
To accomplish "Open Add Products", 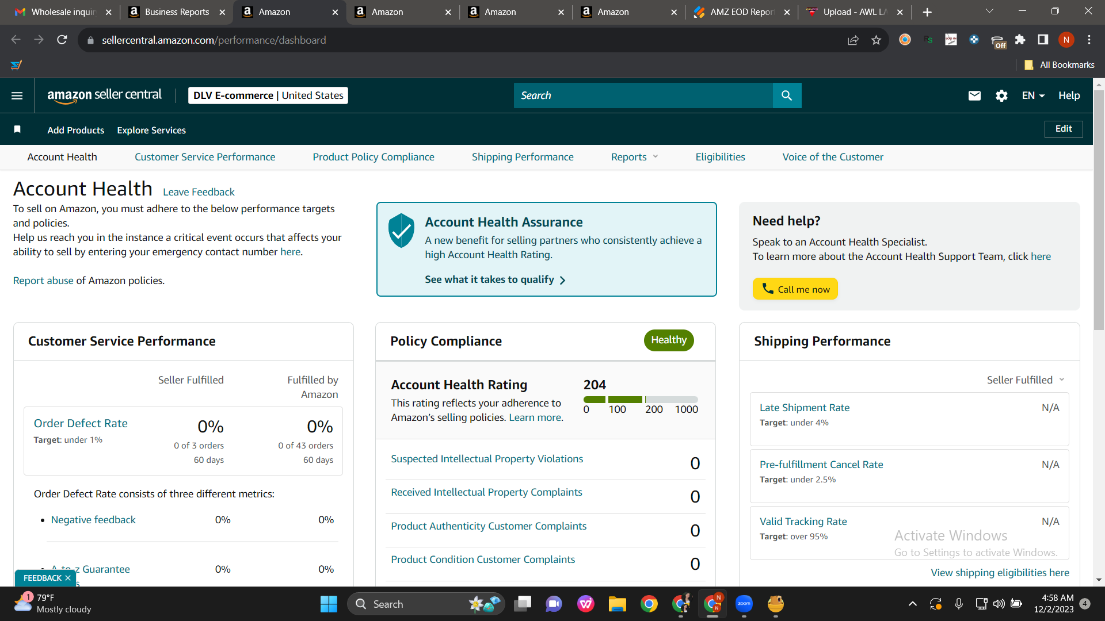I will pyautogui.click(x=76, y=130).
